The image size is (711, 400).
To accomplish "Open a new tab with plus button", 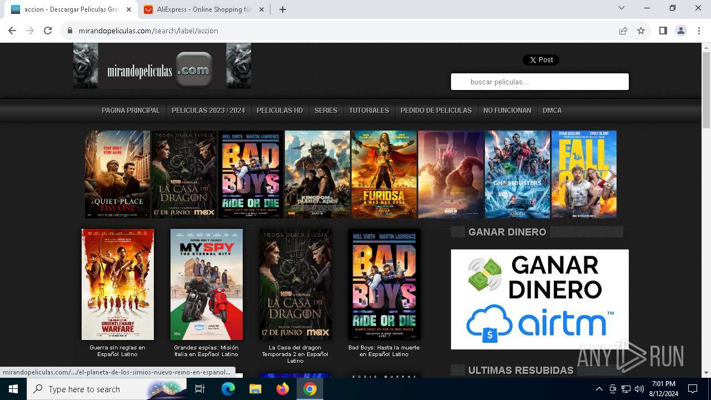I will pyautogui.click(x=283, y=9).
